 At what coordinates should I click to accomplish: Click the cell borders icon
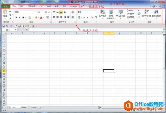(30, 17)
